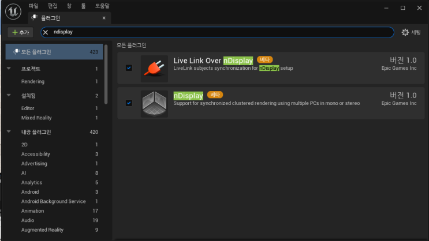
Task: Click 'LiveLink subjects synchronization' description
Action: pos(233,68)
